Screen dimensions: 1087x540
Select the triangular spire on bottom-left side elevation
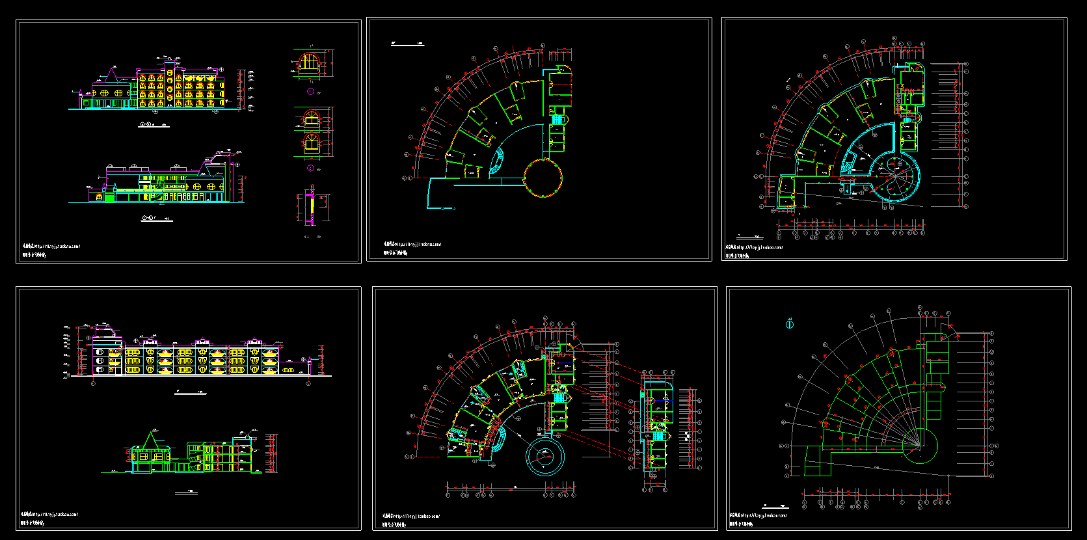(153, 440)
